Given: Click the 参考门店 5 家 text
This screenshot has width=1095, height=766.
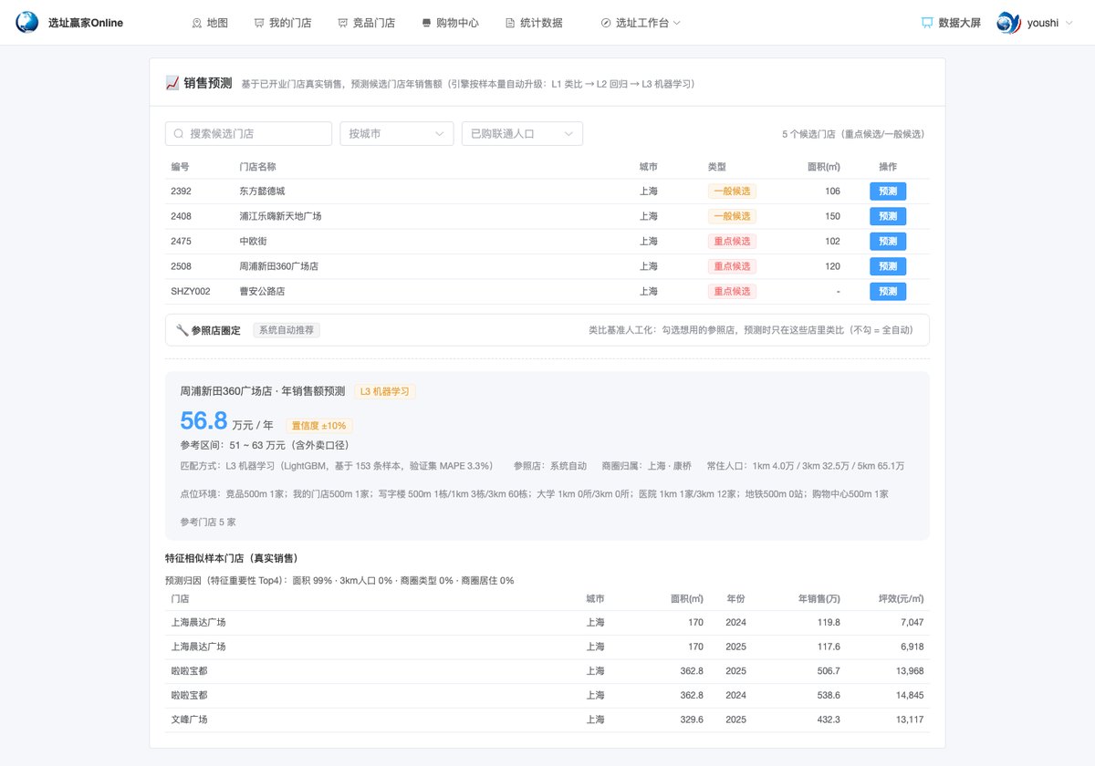Looking at the screenshot, I should click(208, 523).
